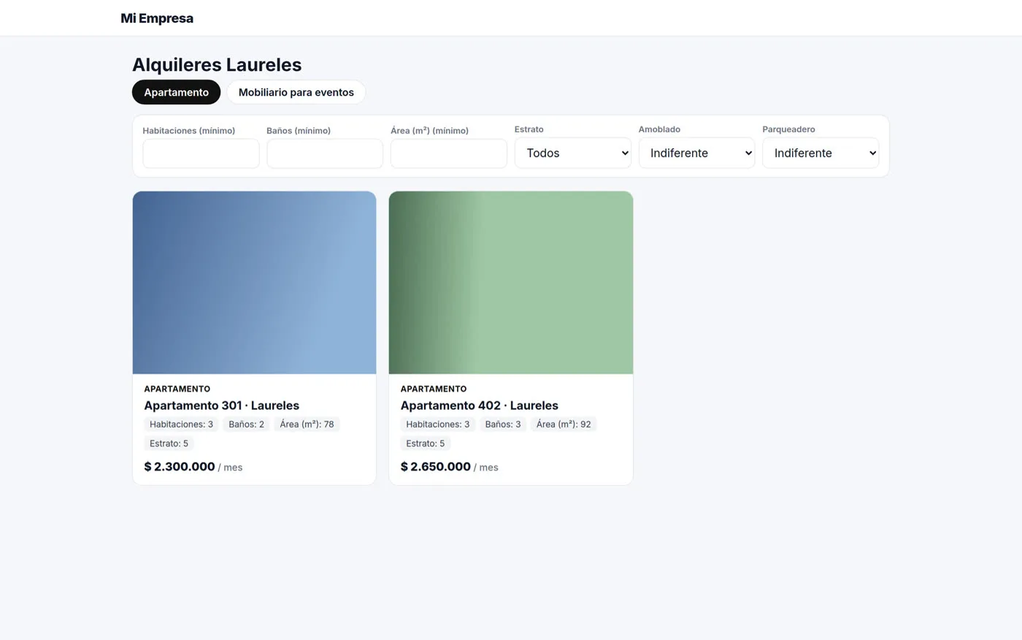Click the Área (m²): 78 tag
Image resolution: width=1022 pixels, height=640 pixels.
click(307, 424)
